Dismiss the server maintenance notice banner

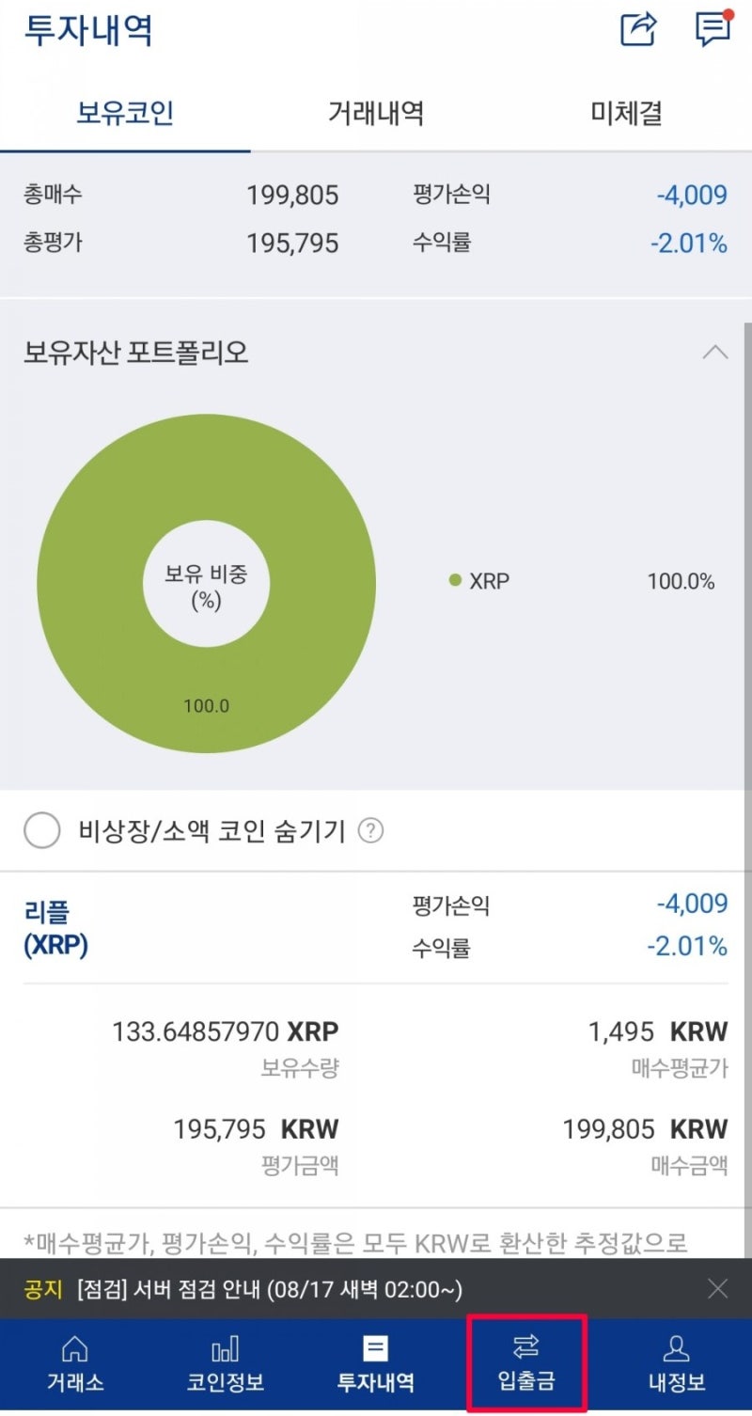[717, 1288]
